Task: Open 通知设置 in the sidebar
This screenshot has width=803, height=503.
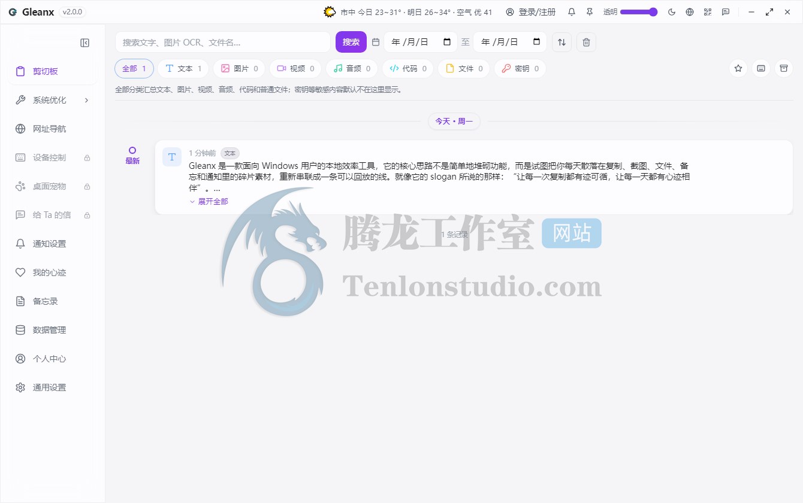Action: click(x=53, y=244)
